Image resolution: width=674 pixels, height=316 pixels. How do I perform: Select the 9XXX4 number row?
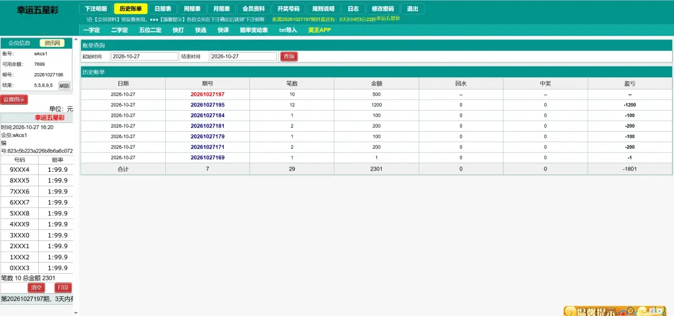[x=37, y=169]
